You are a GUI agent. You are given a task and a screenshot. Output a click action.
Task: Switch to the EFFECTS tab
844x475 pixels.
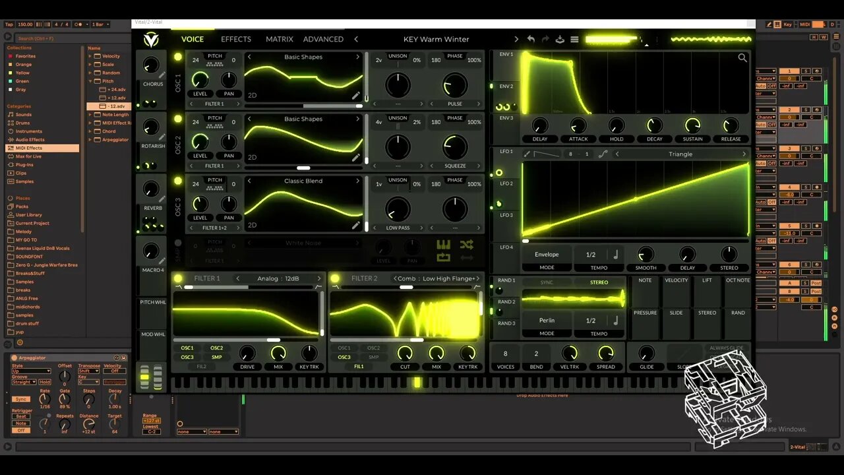tap(236, 40)
